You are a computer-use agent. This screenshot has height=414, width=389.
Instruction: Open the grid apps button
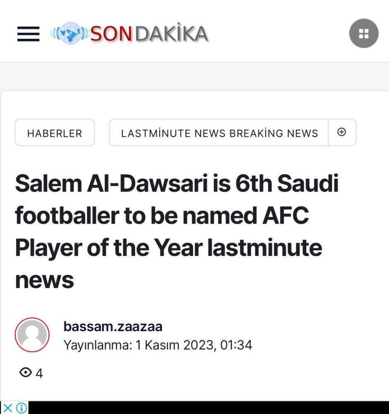363,34
